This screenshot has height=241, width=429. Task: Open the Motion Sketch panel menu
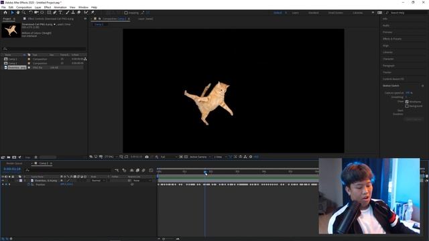[423, 86]
